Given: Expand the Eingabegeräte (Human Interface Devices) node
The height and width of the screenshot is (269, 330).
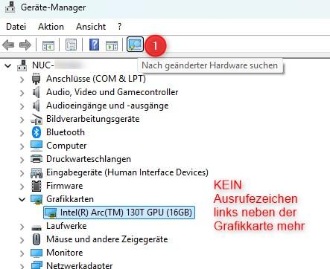Looking at the screenshot, I should (22, 173).
